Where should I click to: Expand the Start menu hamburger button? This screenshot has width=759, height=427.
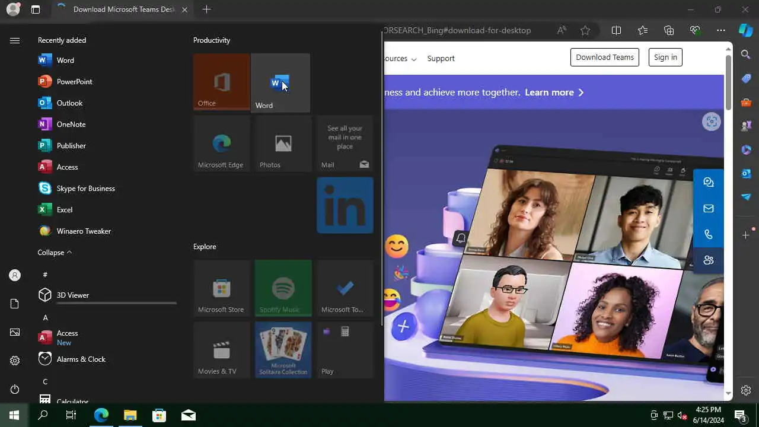coord(15,40)
